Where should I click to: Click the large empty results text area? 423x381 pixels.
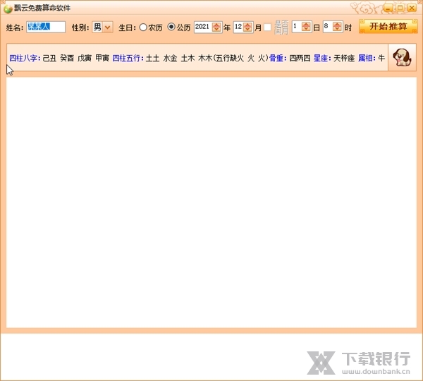click(211, 202)
